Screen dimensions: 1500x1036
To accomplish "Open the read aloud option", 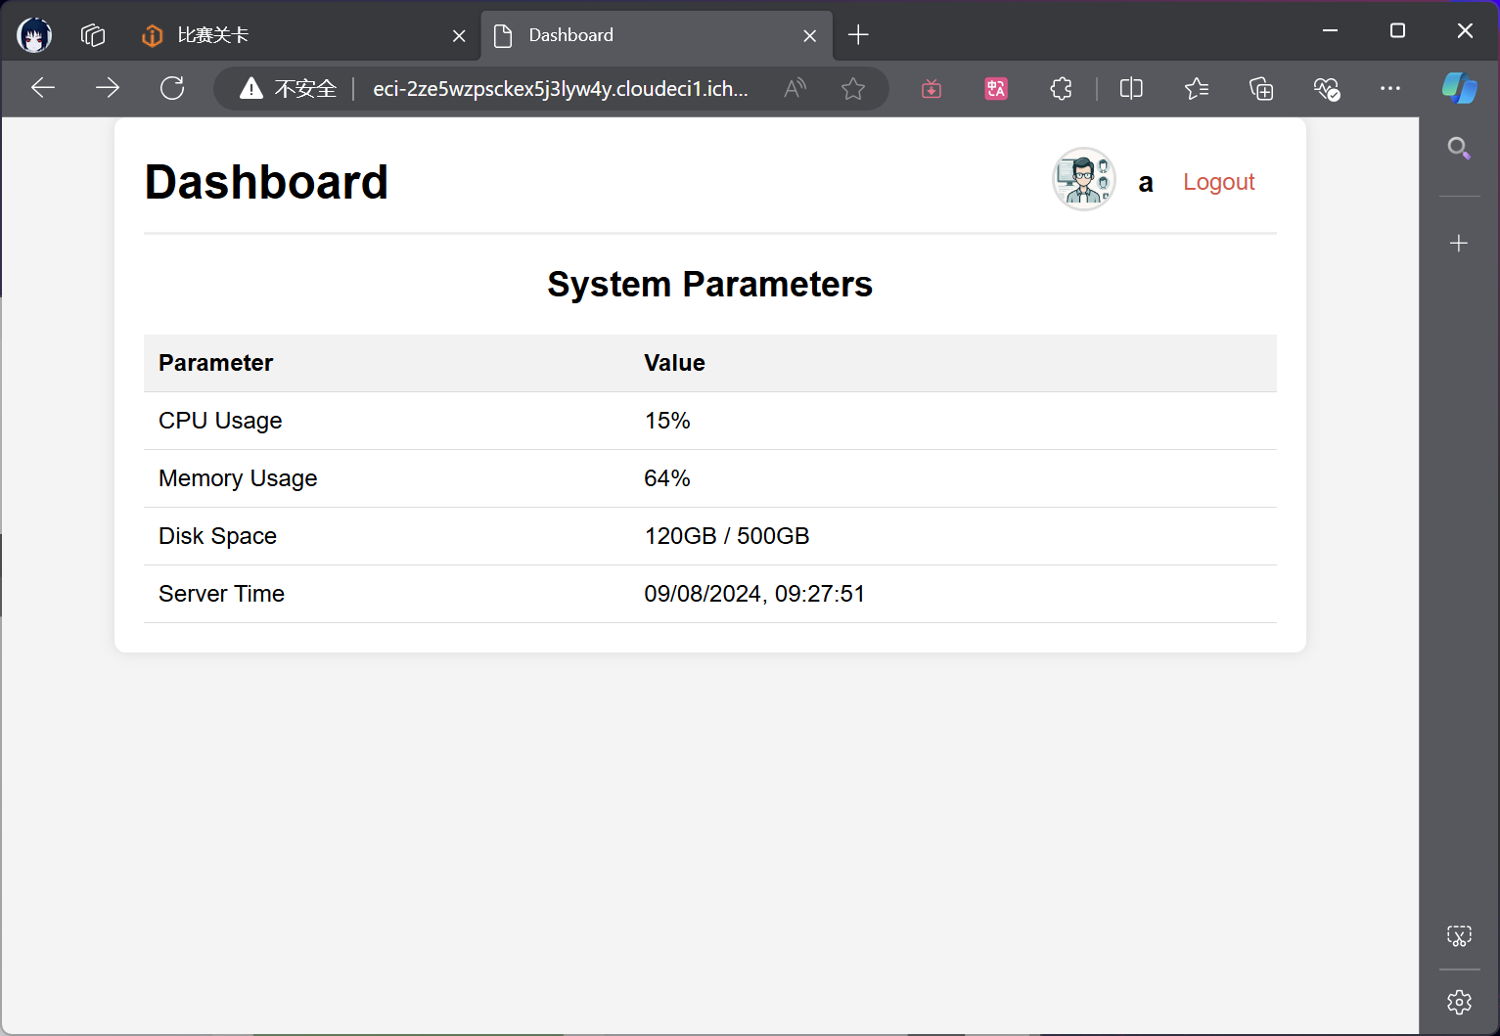I will 795,89.
